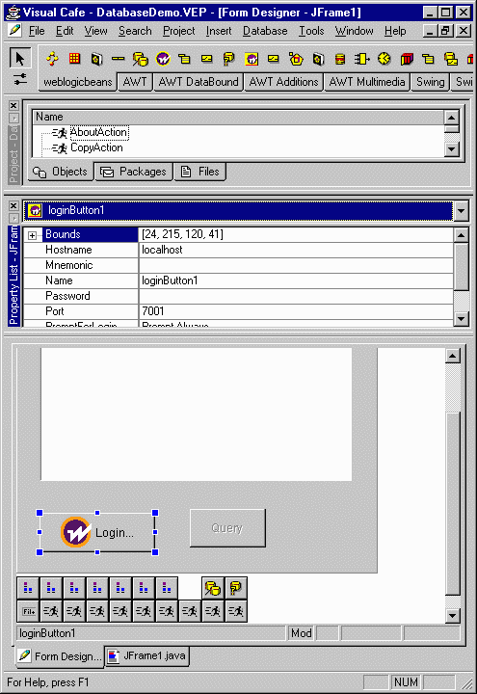Screen dimensions: 477x694
Task: Pick the highlighted W login button bean
Action: 252,59
